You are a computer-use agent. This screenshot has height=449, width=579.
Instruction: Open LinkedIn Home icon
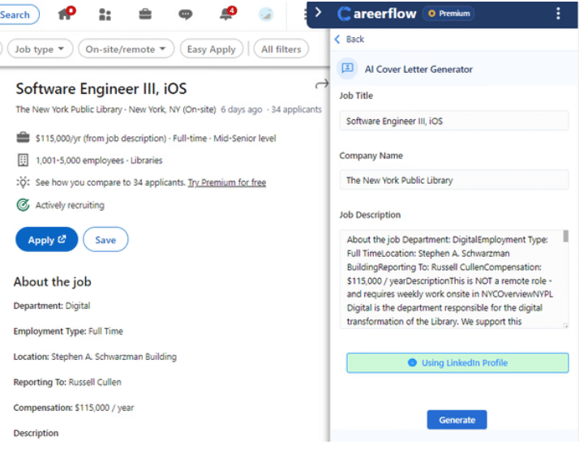tap(66, 14)
